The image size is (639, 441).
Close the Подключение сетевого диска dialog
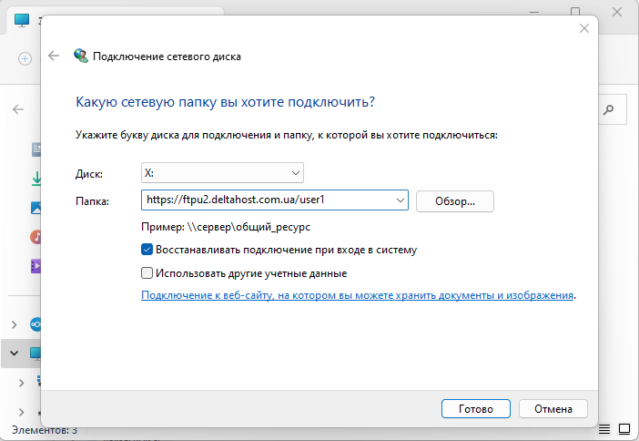[584, 28]
